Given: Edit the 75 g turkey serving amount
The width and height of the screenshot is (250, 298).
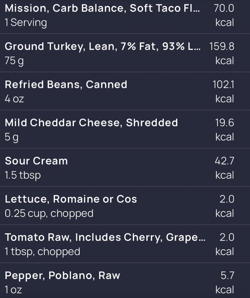Looking at the screenshot, I should [x=14, y=61].
